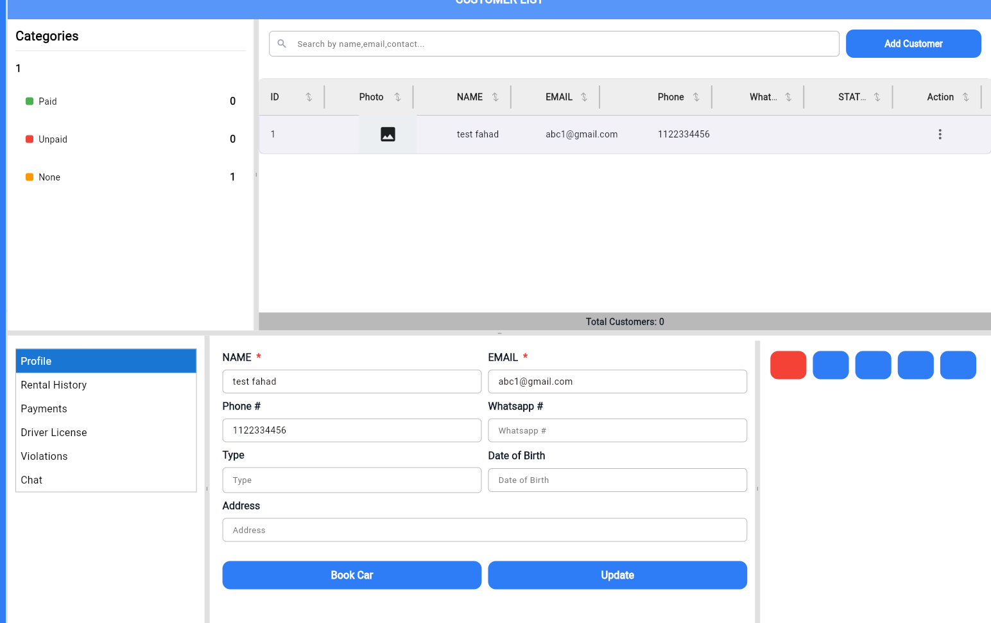Sort the table by the NAME column

click(x=495, y=97)
